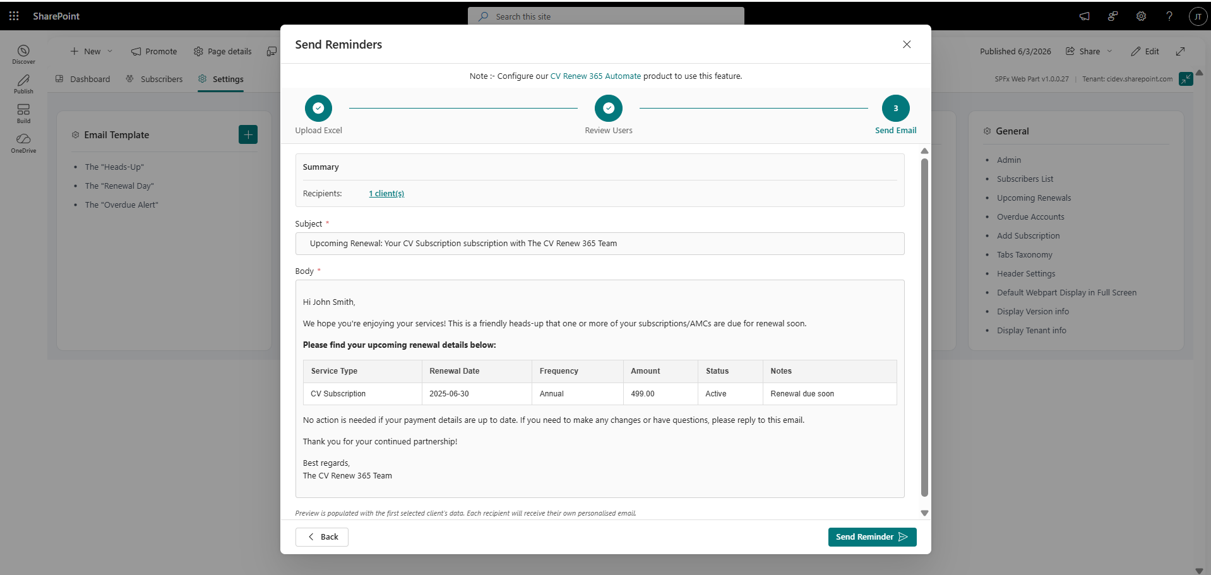1211x575 pixels.
Task: Open the JT account profile avatar
Action: [x=1198, y=16]
